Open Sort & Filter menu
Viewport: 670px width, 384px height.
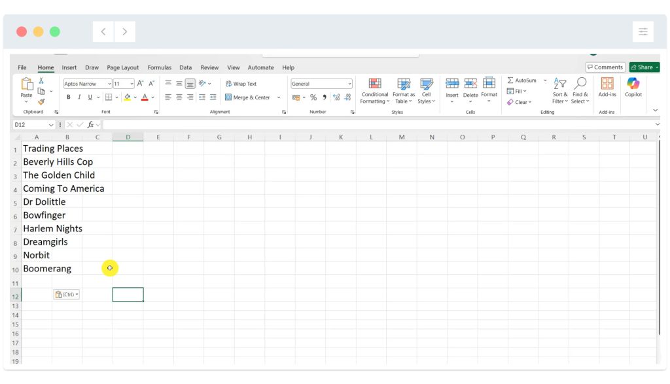tap(560, 90)
